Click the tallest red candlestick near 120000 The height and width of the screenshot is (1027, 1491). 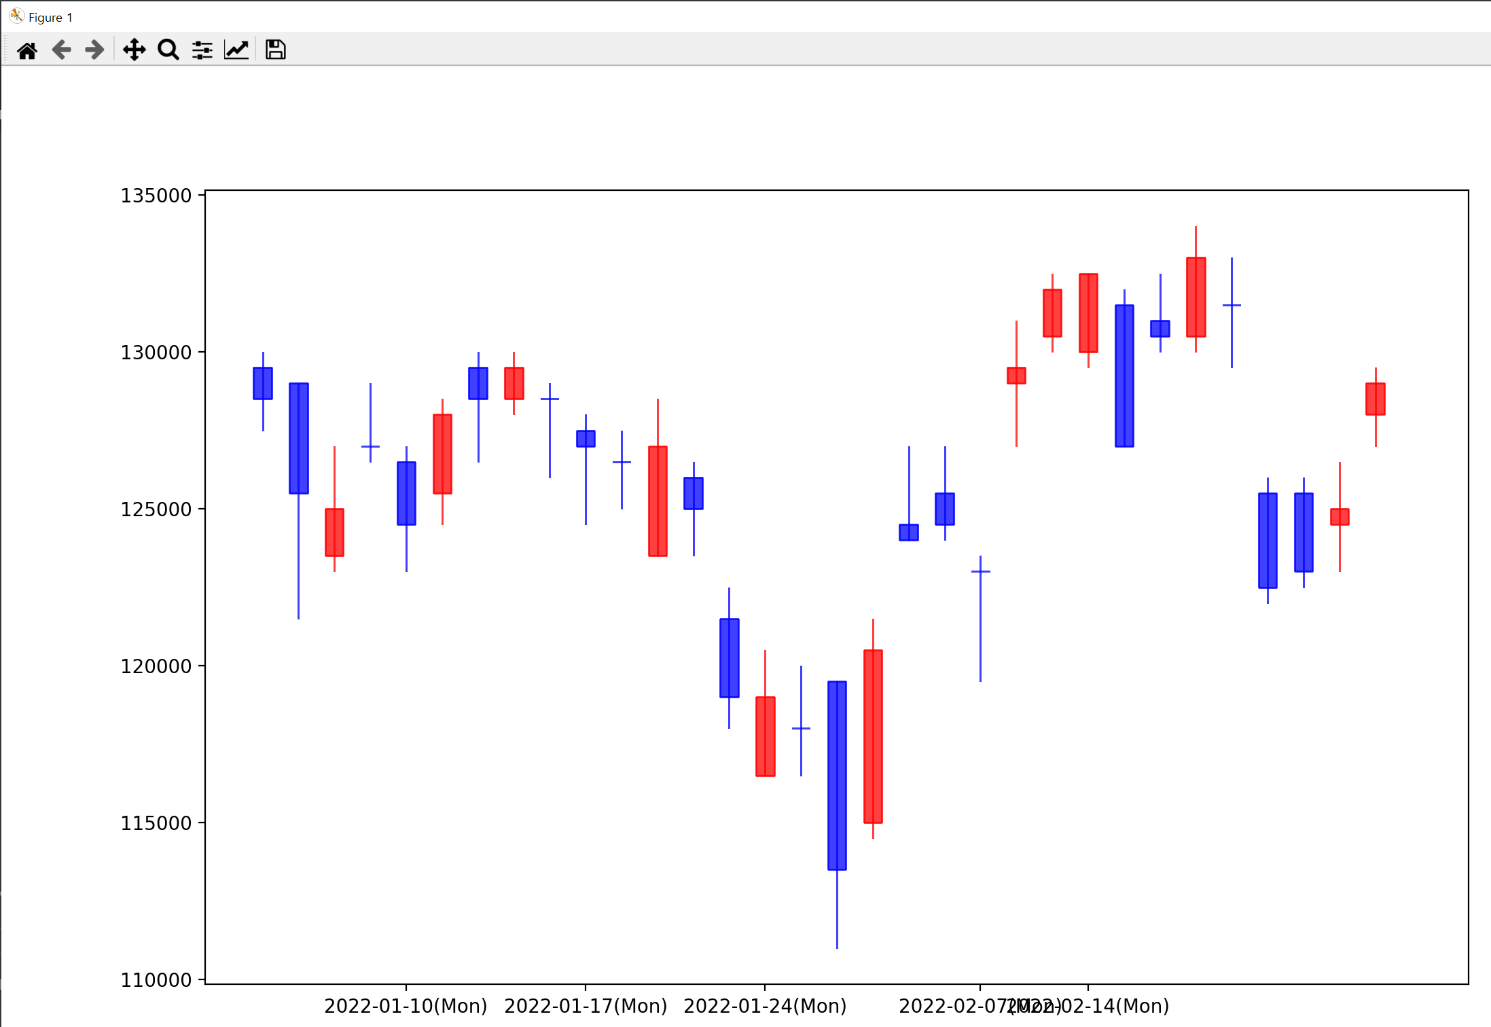click(x=873, y=737)
